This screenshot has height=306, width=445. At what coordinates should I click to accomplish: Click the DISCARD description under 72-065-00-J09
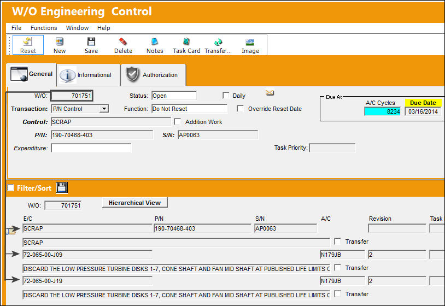[176, 268]
